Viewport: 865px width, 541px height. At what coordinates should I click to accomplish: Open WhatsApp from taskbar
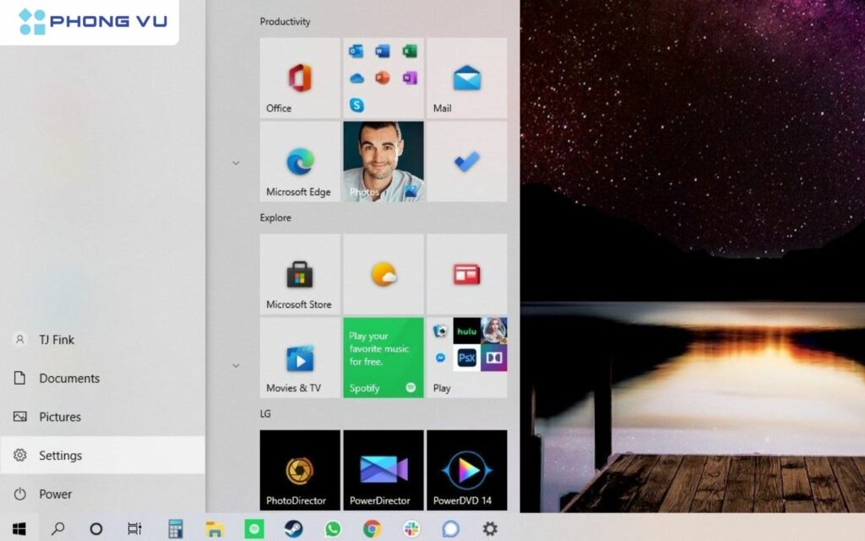[333, 528]
